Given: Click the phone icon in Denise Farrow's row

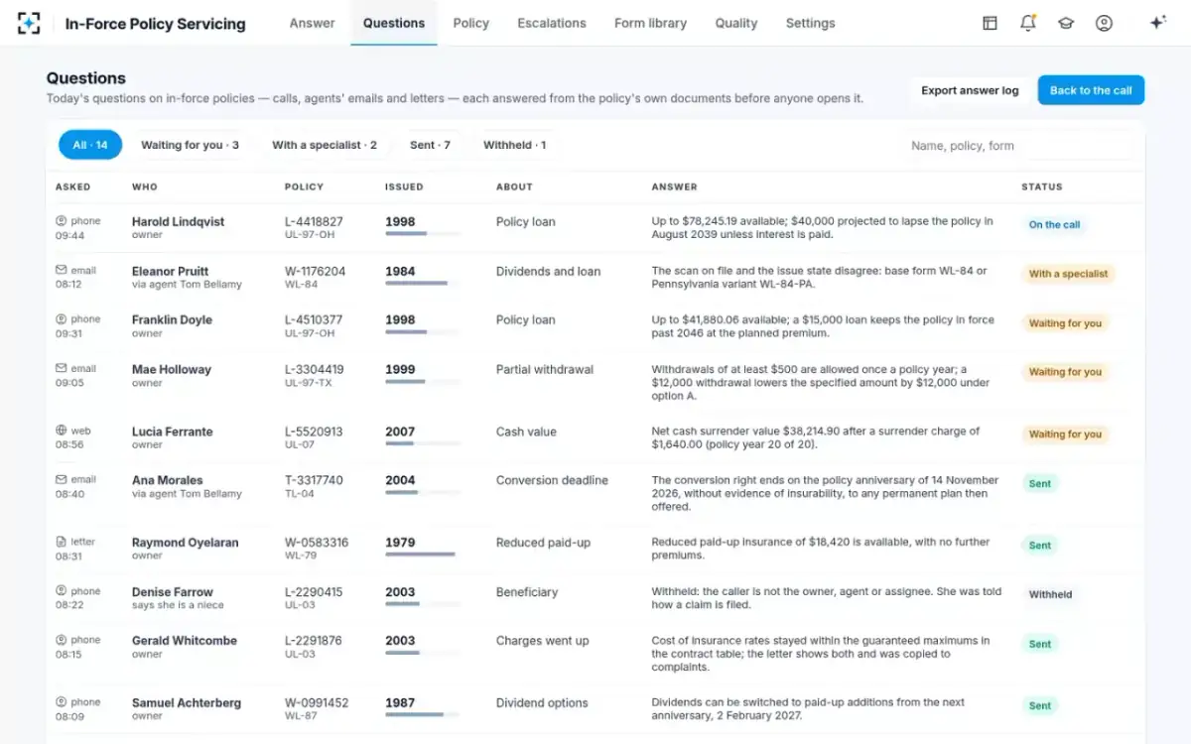Looking at the screenshot, I should pos(61,591).
